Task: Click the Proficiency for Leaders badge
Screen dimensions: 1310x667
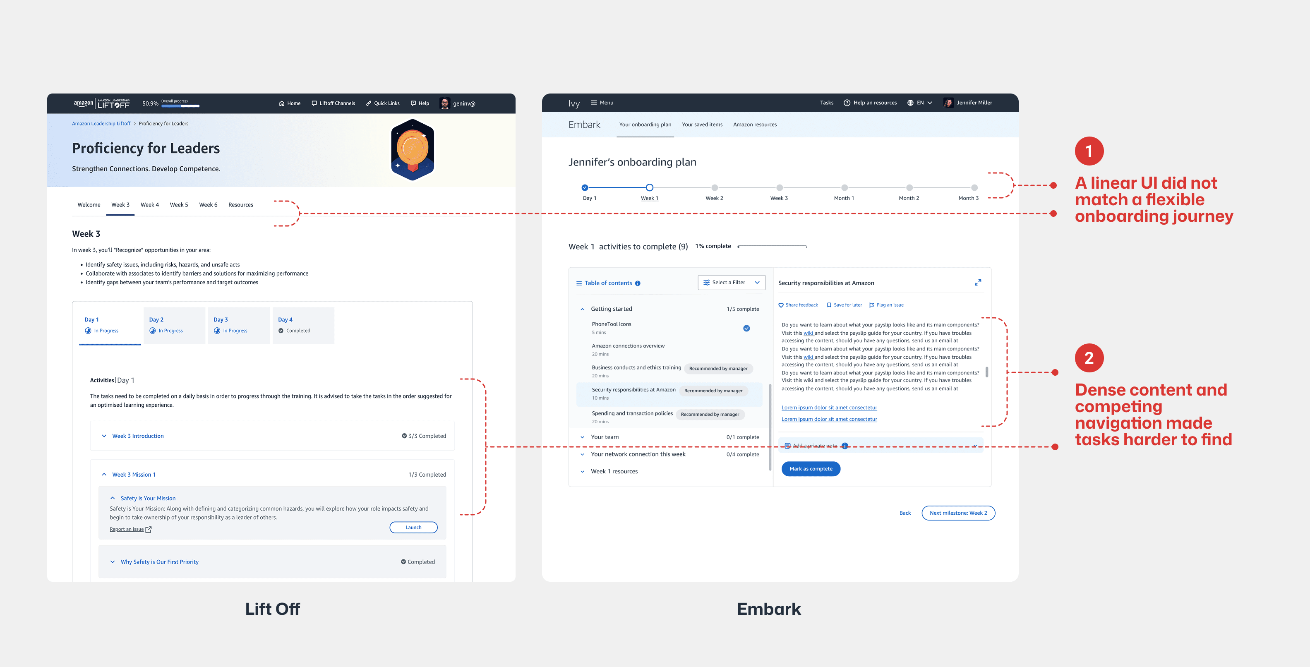Action: 413,149
